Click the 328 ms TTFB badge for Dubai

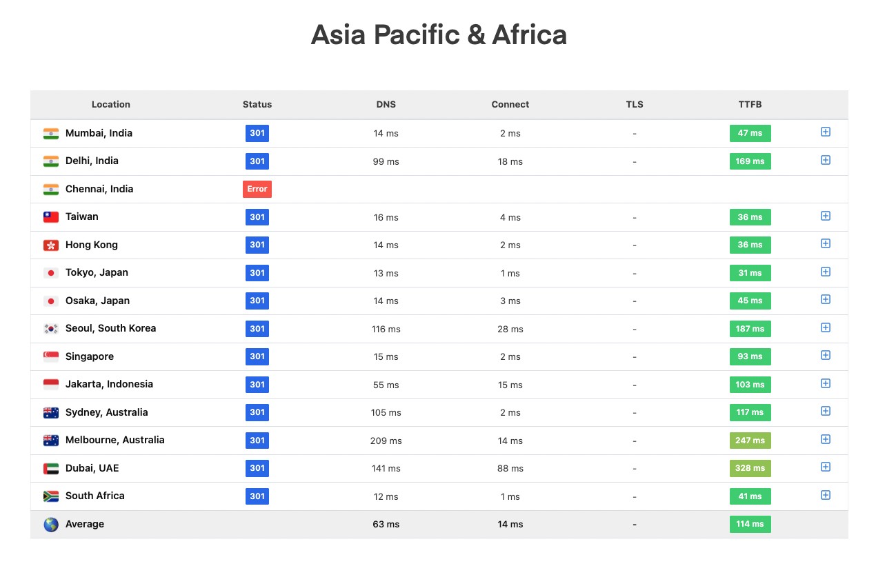click(x=750, y=468)
